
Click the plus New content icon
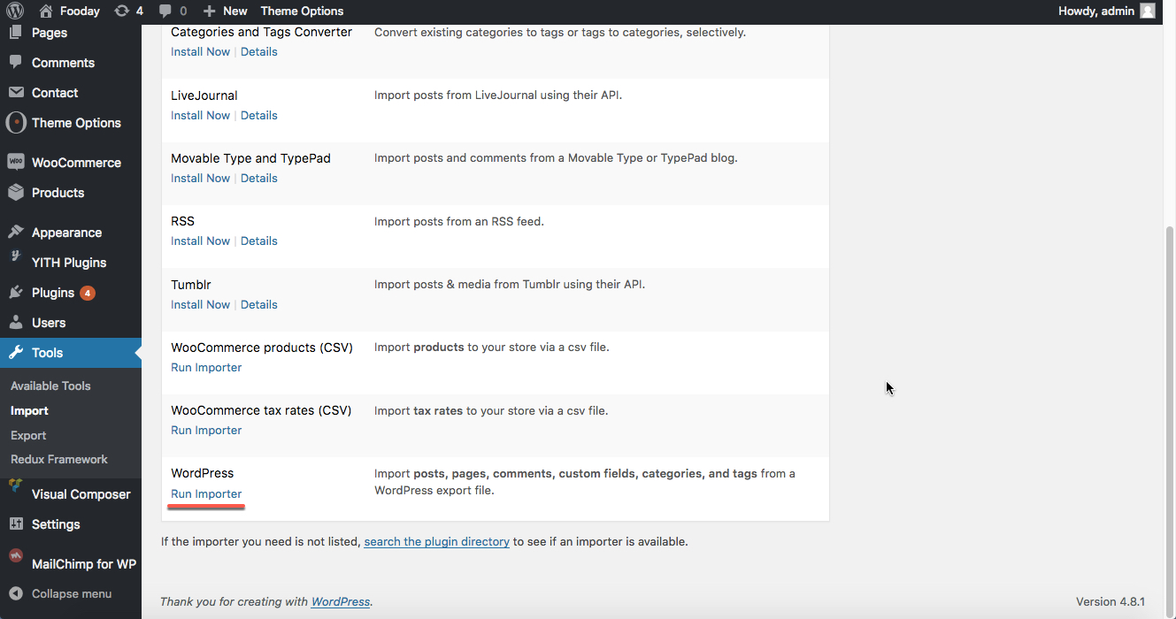[209, 11]
